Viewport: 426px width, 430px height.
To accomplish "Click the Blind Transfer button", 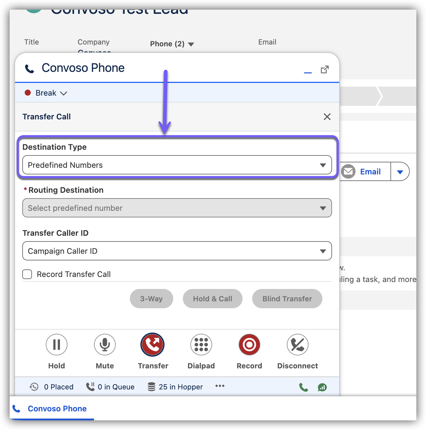I will 287,299.
